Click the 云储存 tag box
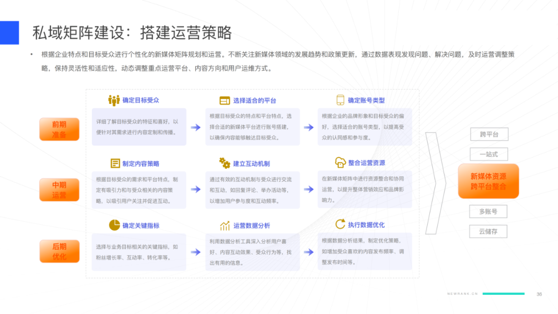558x314 pixels. coord(488,231)
